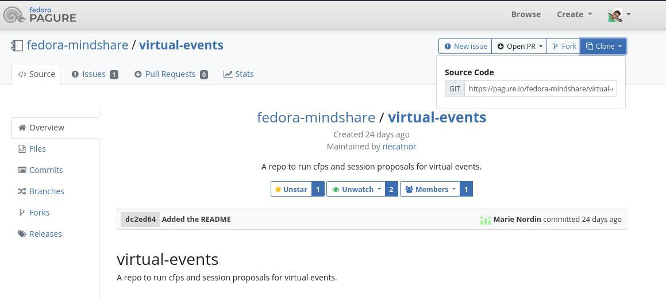
Task: Click the Releases tags icon
Action: [x=22, y=234]
